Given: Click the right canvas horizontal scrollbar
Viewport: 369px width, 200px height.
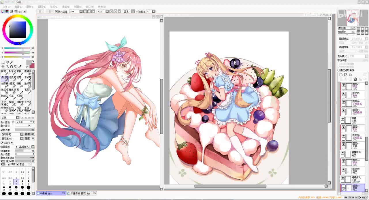Looking at the screenshot, I should click(230, 186).
